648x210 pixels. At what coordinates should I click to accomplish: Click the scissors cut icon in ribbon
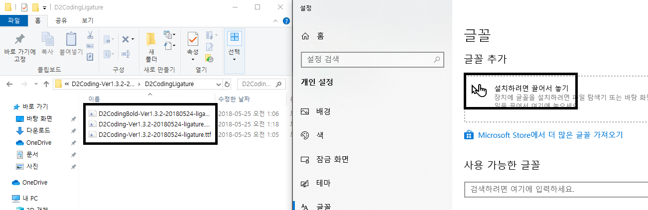click(x=90, y=35)
